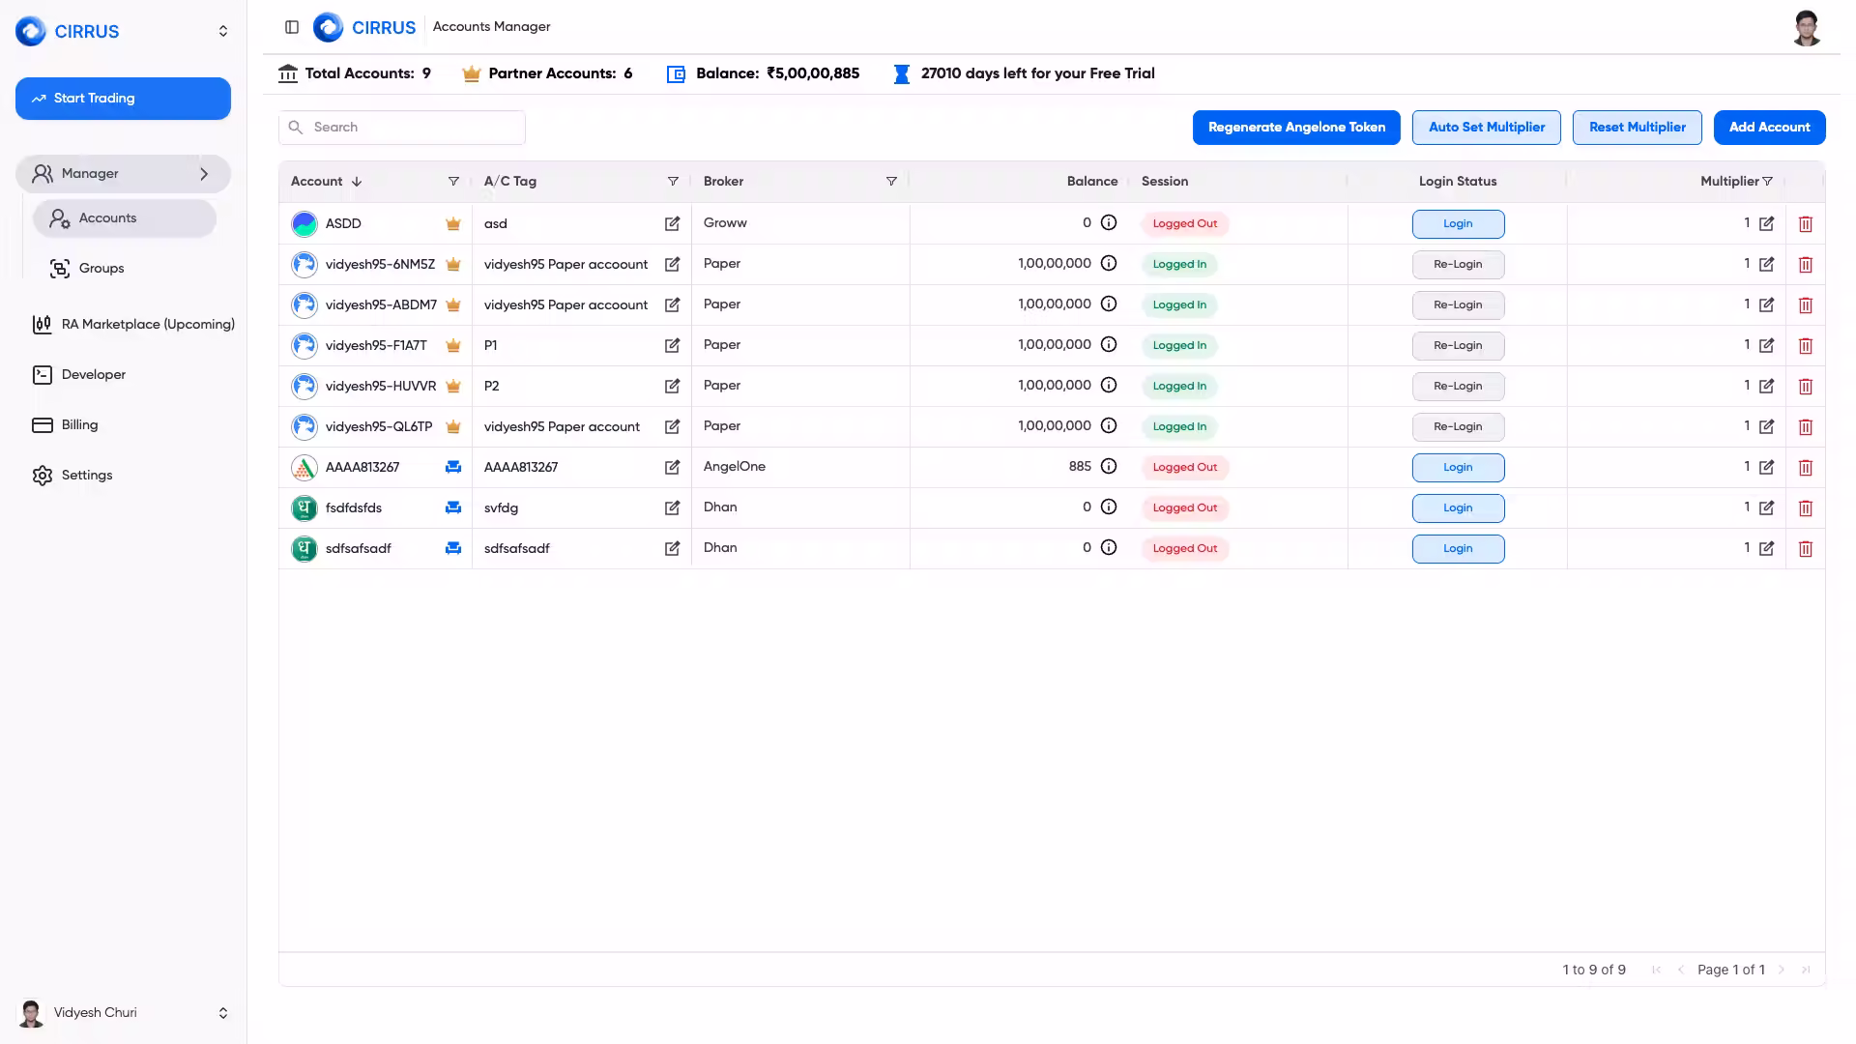Image resolution: width=1856 pixels, height=1044 pixels.
Task: Click user profile avatar top right
Action: pyautogui.click(x=1806, y=28)
